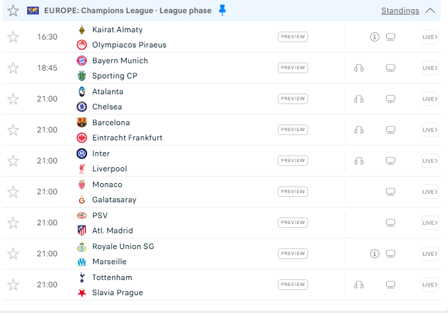448x313 pixels.
Task: Click the headphones icon for Atalanta vs Chelsea
Action: coord(359,99)
